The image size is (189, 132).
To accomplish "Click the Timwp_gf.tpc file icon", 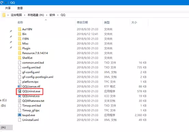I will (19, 110).
